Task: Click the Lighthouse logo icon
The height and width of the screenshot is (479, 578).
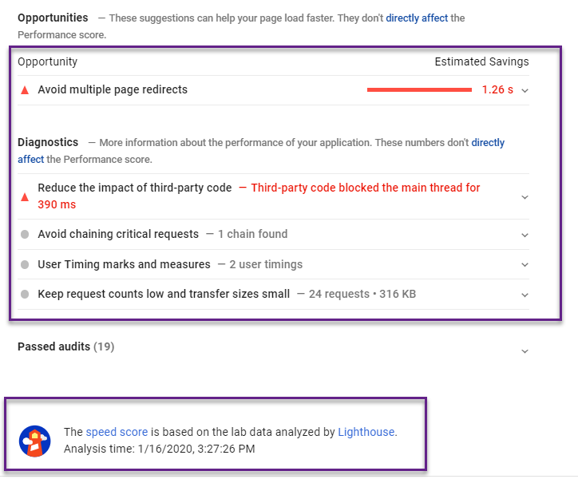Action: [x=35, y=440]
